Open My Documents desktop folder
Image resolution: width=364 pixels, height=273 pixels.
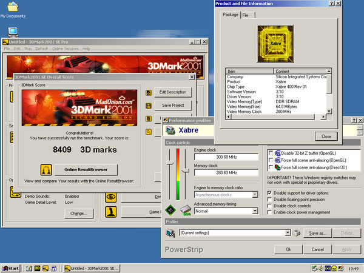[13, 10]
